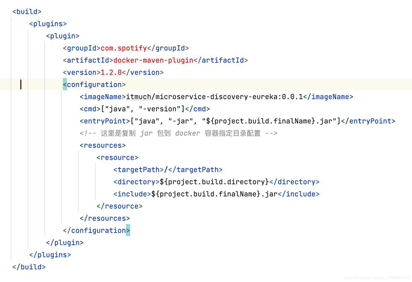Click the cmd java -version value
This screenshot has width=412, height=282.
[x=143, y=109]
